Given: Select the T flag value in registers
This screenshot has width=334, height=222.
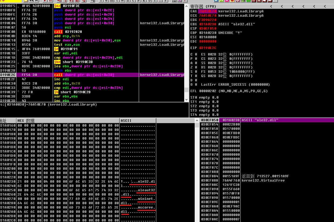Looking at the screenshot, I should (x=196, y=76).
